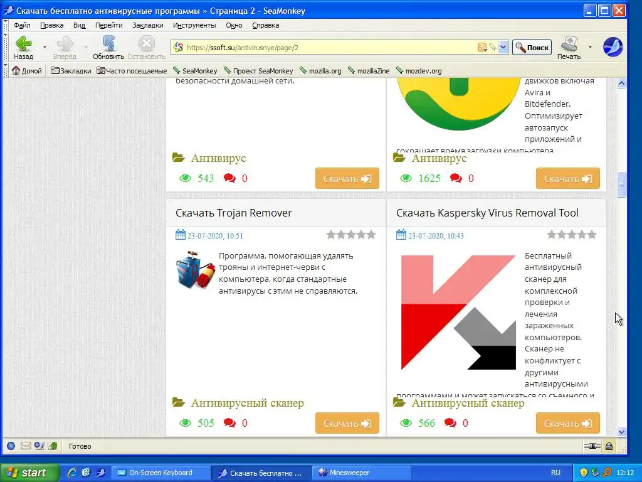Open the Справка menu

pyautogui.click(x=265, y=25)
